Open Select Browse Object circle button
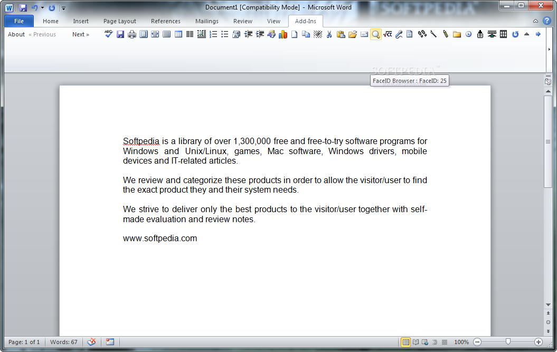The image size is (557, 352). 548,322
